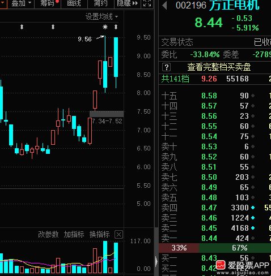Viewport: 271px width, 276px height.
Task: Click cyan diamond beside 卖二 volume 4168
Action: click(253, 228)
